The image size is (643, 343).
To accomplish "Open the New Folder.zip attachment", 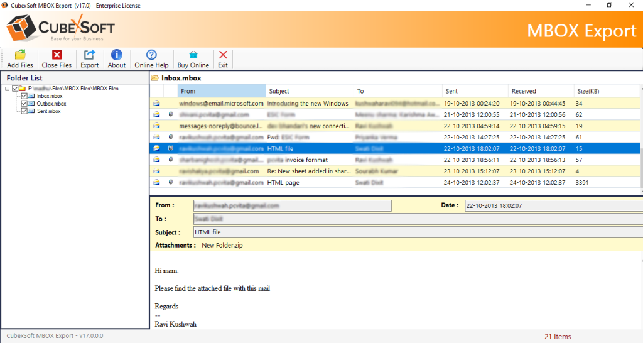I will 223,245.
